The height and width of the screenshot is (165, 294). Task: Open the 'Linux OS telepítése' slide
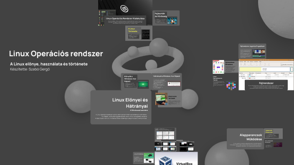(x=144, y=158)
